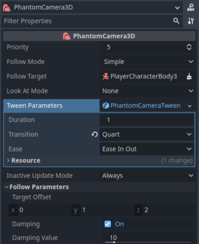199x244 pixels.
Task: Click the Tween Parameters property label
Action: click(x=35, y=105)
